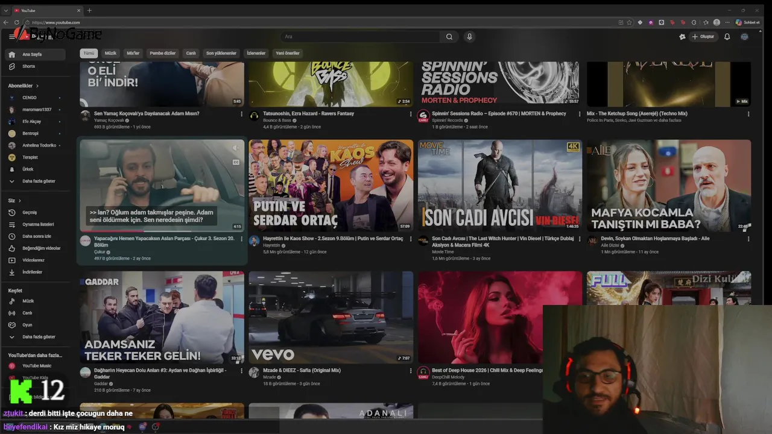This screenshot has height=434, width=772.
Task: Click the Ara search input field
Action: (x=360, y=37)
